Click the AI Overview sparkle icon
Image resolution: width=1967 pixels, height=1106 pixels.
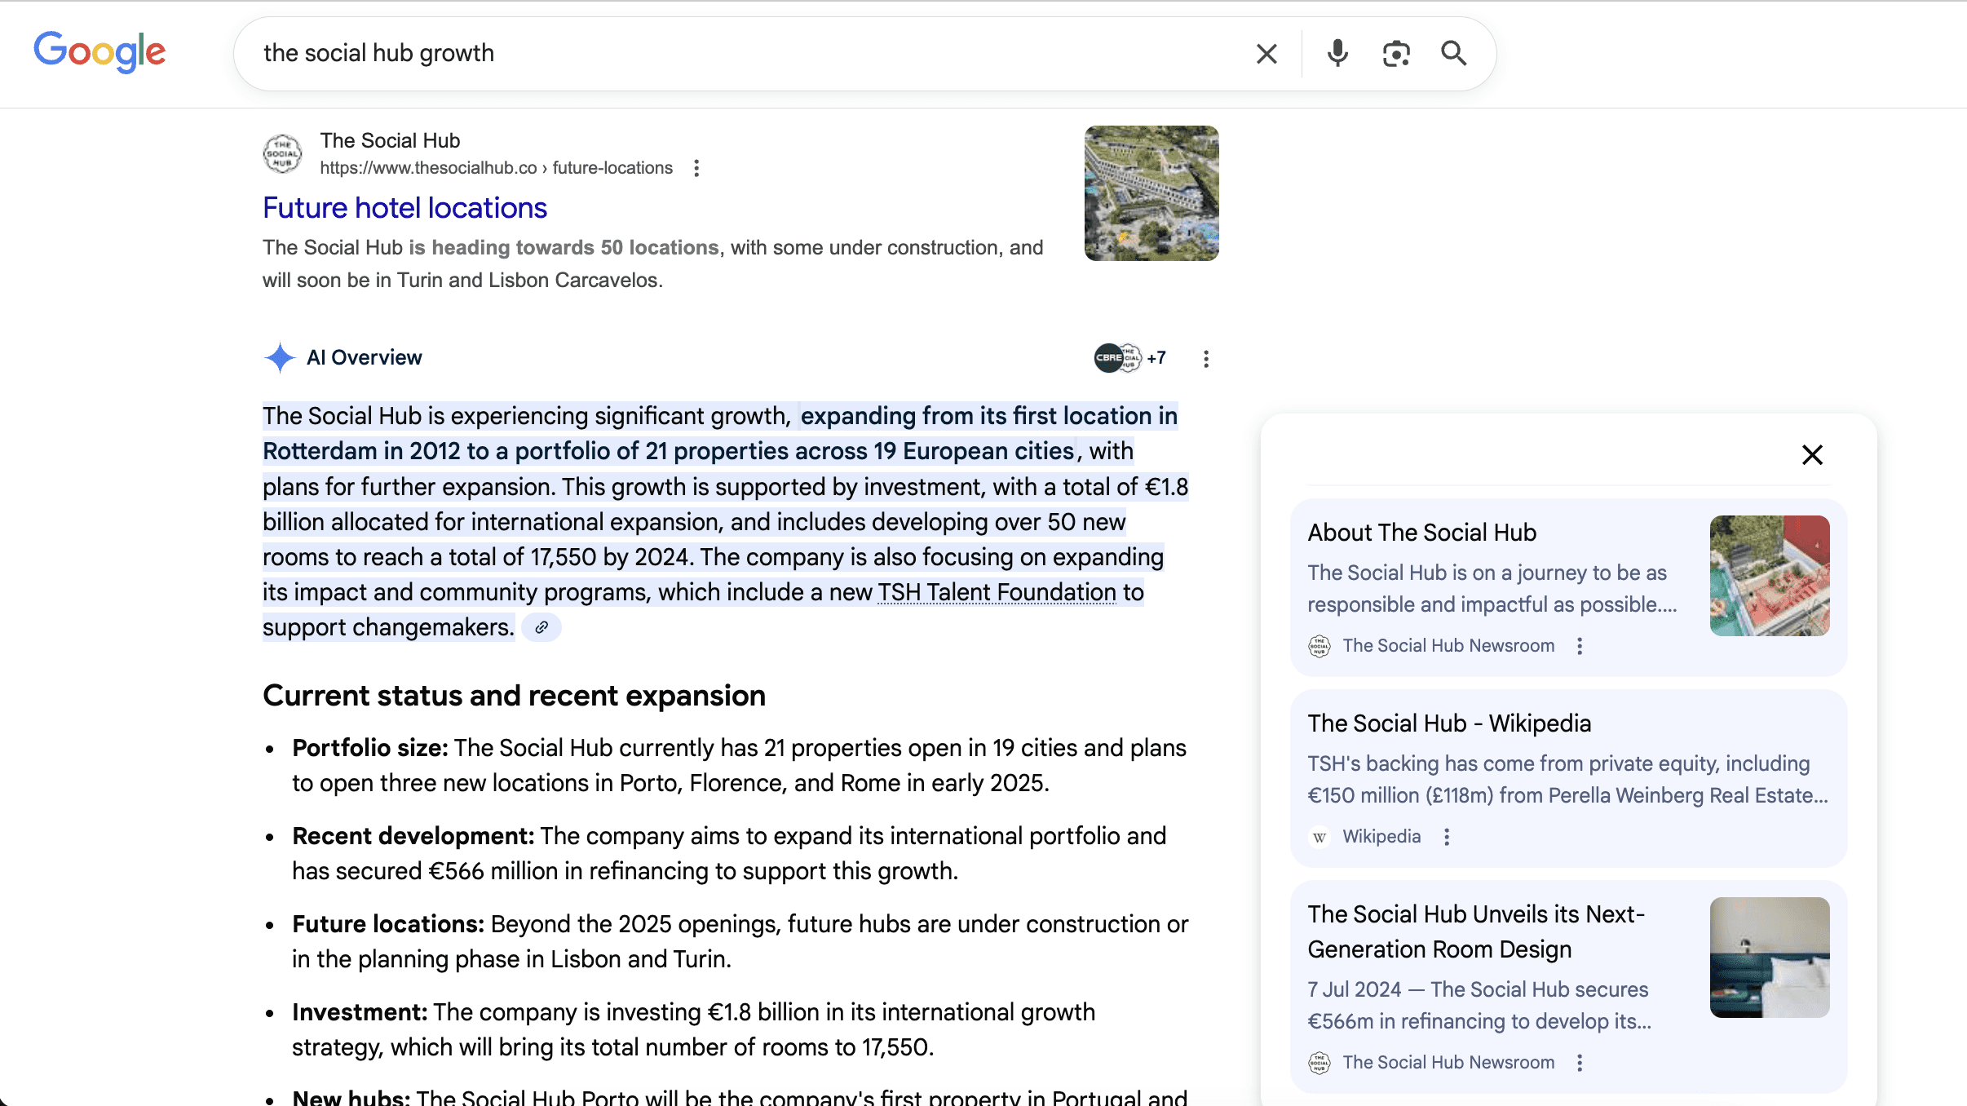[280, 357]
